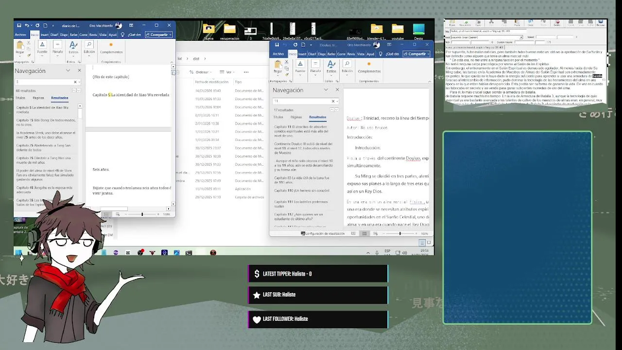This screenshot has height=350, width=622.
Task: Select result 'Capítulo 5 La identidad de Xiao Wu'
Action: point(46,109)
